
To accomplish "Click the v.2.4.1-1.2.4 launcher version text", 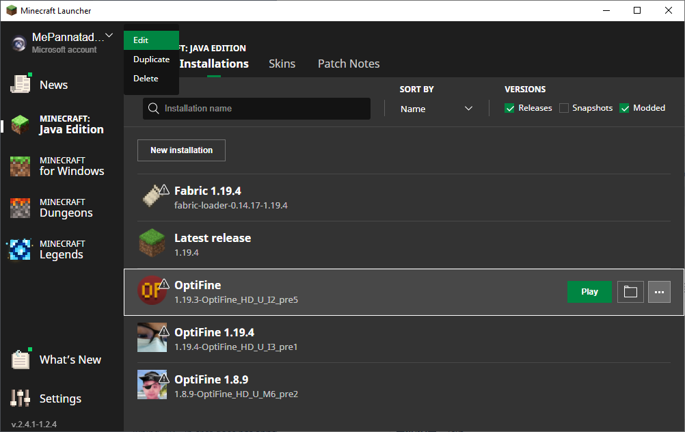I will pos(34,424).
